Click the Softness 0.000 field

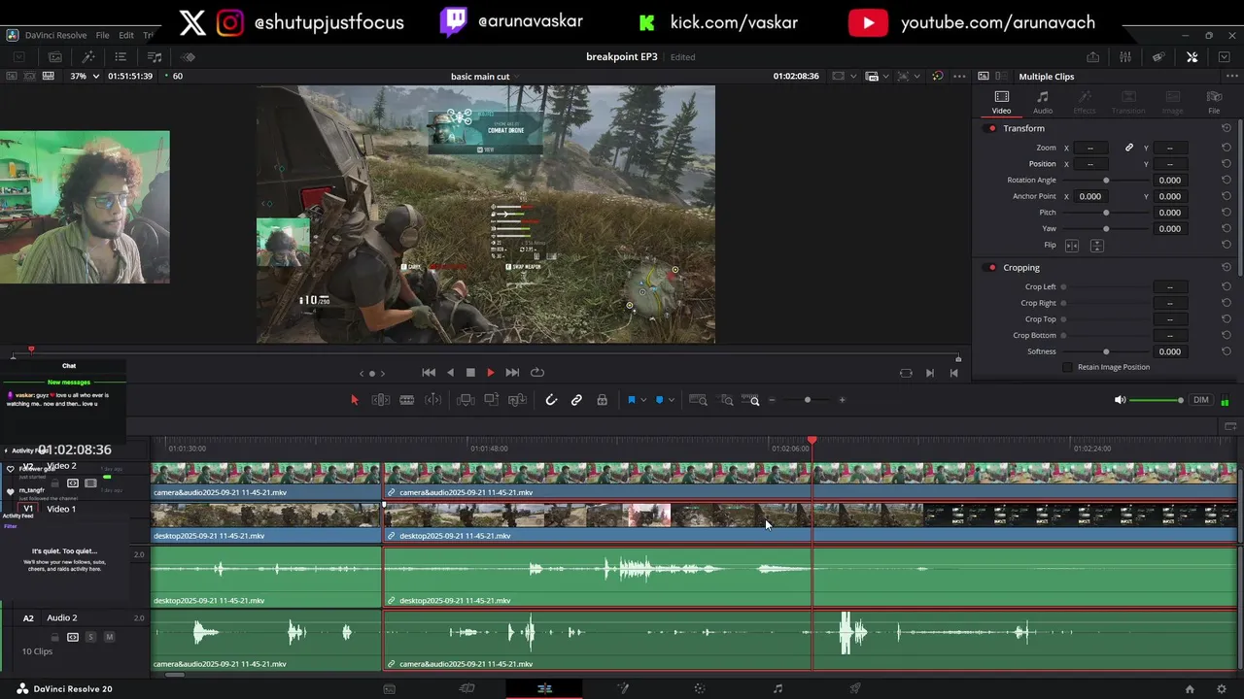[1170, 351]
